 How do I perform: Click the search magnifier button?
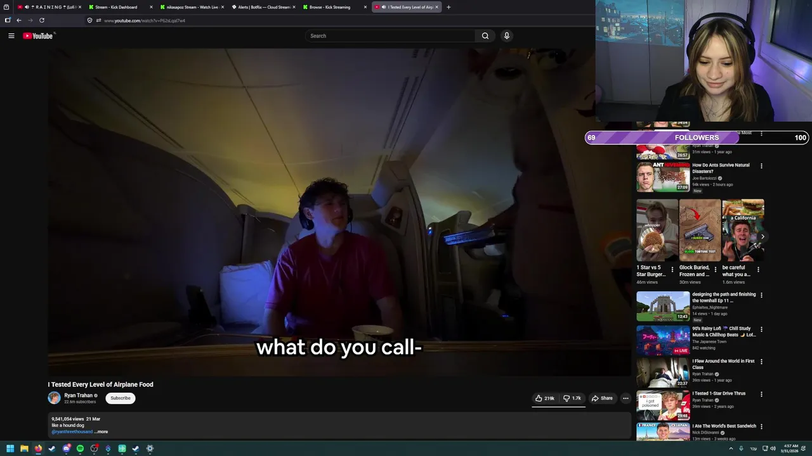485,36
